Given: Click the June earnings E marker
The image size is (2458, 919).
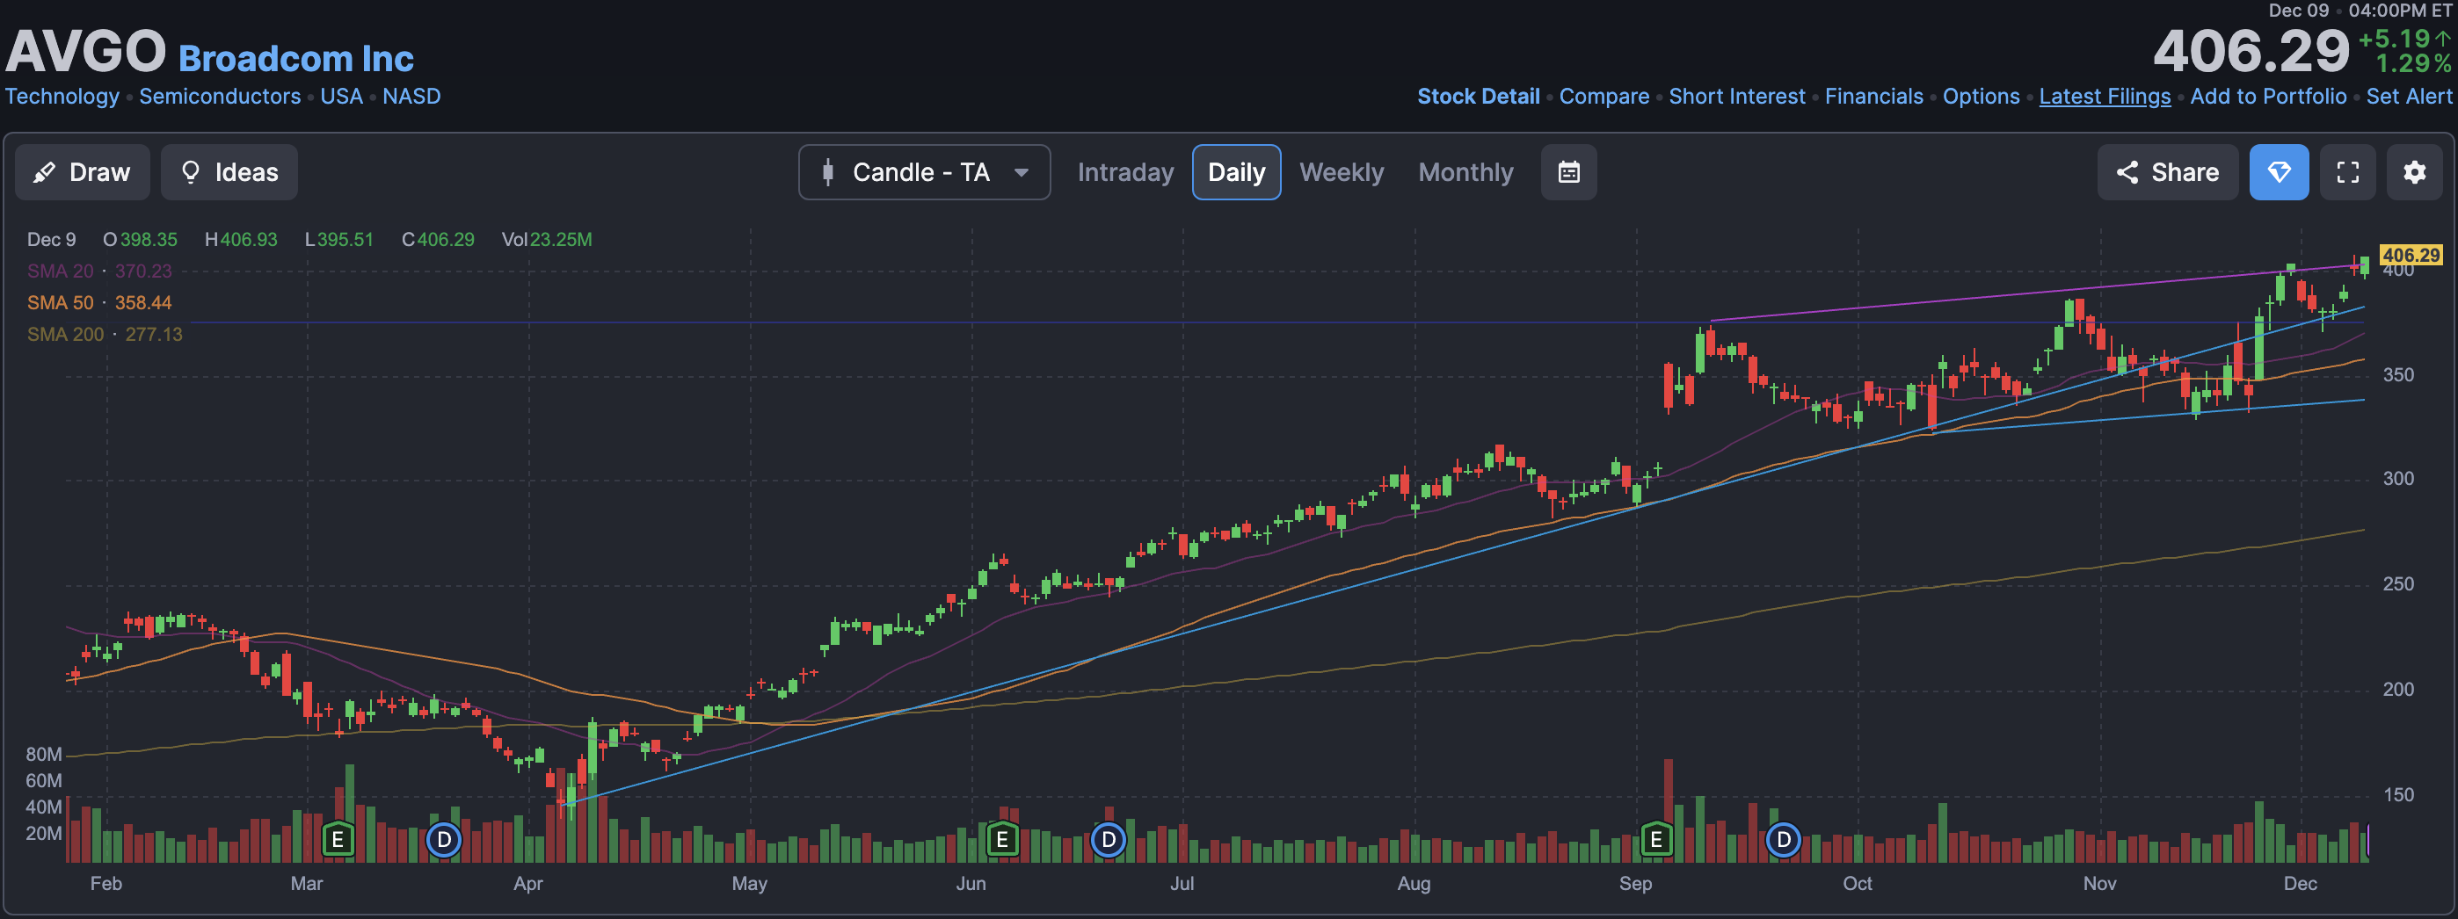Looking at the screenshot, I should click(1002, 840).
